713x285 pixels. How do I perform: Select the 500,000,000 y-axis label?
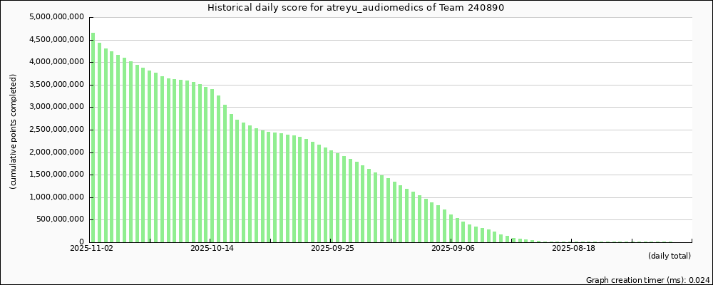[x=58, y=220]
